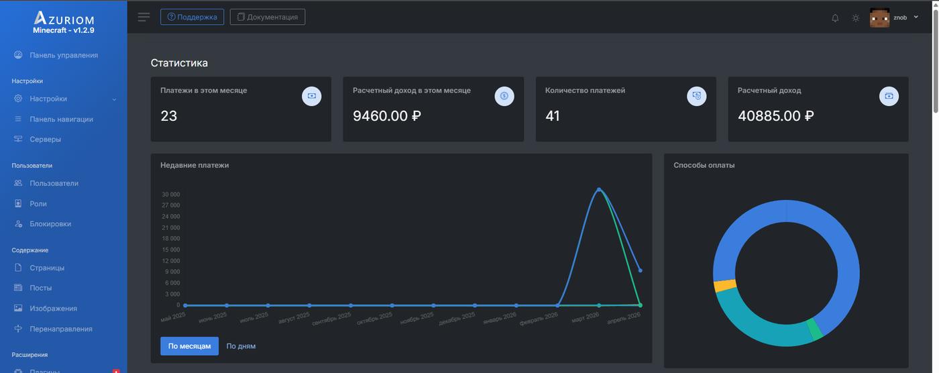The height and width of the screenshot is (373, 939).
Task: Click the Платежи в этом месяце card icon
Action: click(312, 96)
